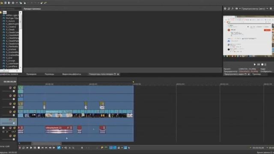Select the highlighted Normal Edit tool

pos(59,148)
